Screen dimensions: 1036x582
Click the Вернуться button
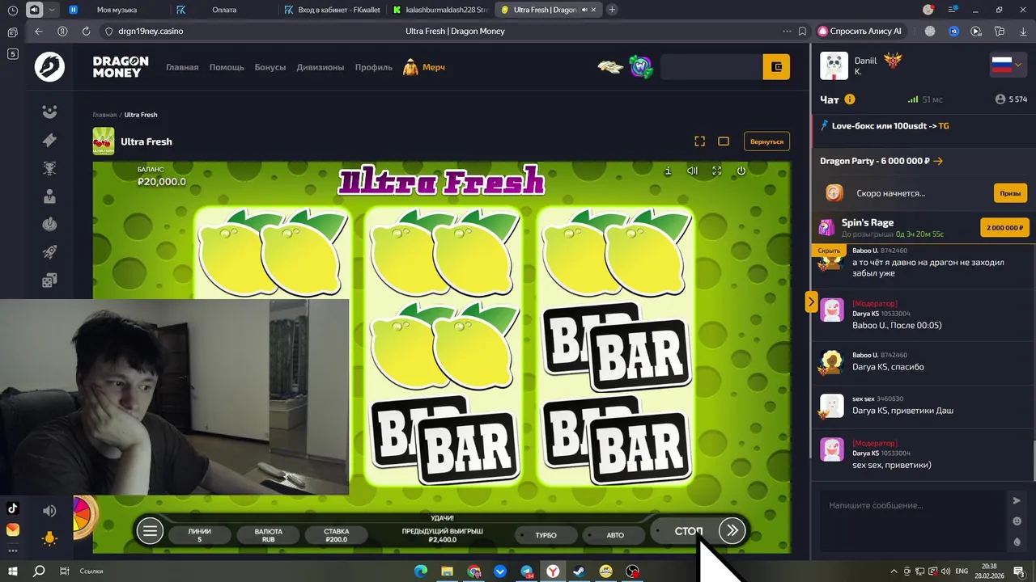766,141
